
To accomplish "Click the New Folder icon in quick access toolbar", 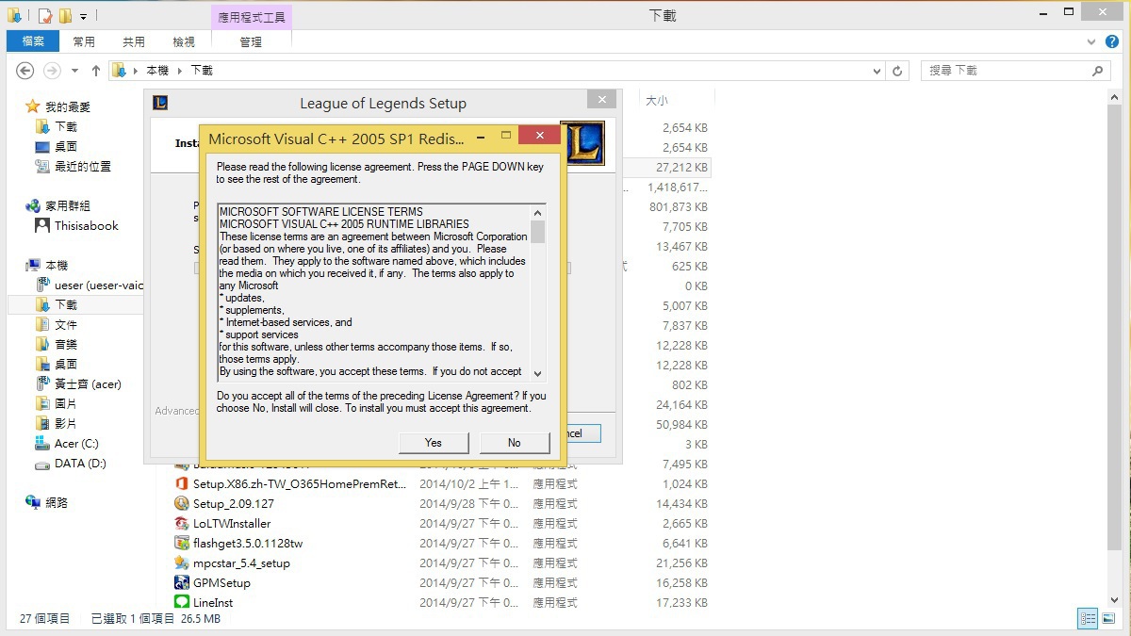I will [65, 16].
